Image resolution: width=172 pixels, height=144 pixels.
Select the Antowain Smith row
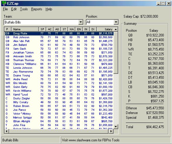pos(59,56)
